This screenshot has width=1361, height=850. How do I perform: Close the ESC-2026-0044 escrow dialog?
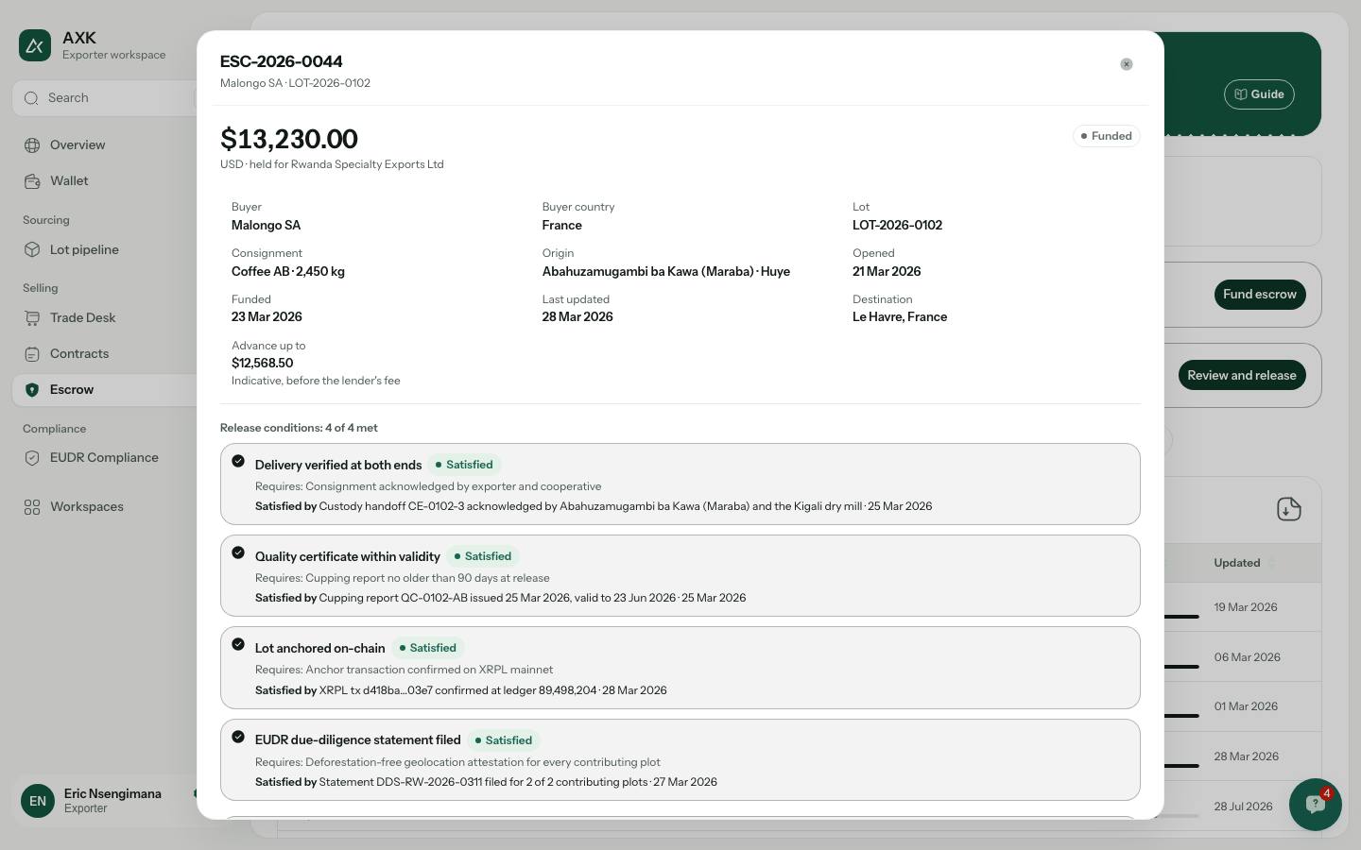[x=1127, y=64]
